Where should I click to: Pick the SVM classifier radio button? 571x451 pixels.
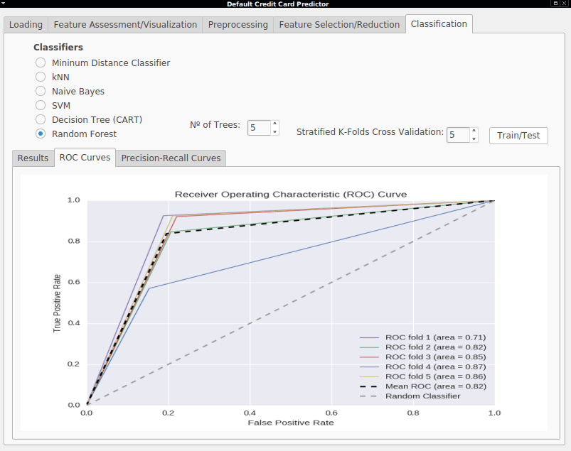pyautogui.click(x=41, y=105)
